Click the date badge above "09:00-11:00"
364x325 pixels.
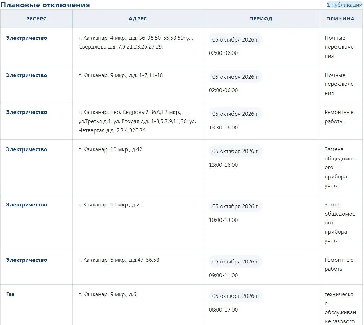tap(235, 262)
